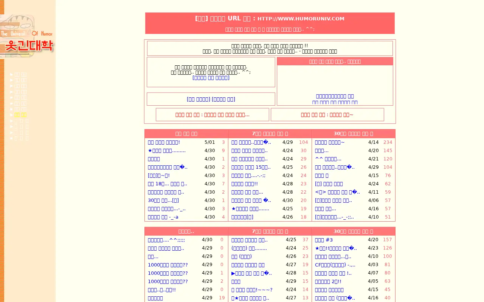
Task: Click the right red bold link ending with a tilde
Action: coord(327,115)
